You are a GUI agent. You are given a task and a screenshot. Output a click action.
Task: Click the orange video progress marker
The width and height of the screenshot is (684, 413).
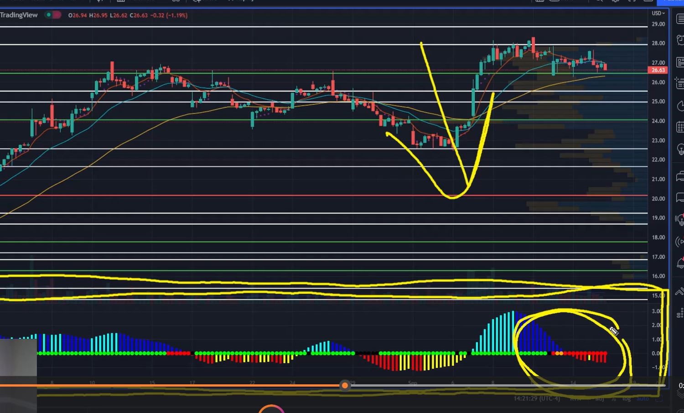click(x=345, y=385)
